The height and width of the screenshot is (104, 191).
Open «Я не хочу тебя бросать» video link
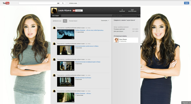89,30
